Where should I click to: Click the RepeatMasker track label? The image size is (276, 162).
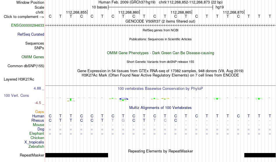32,155
